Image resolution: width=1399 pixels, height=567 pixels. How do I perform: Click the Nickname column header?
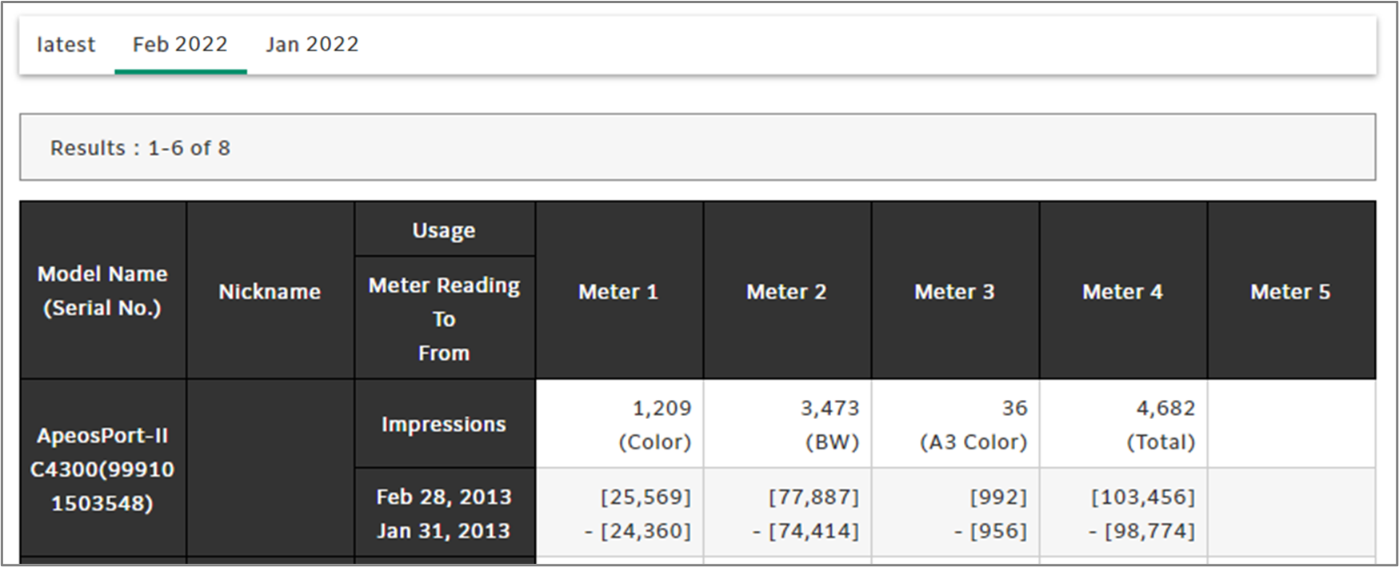270,292
